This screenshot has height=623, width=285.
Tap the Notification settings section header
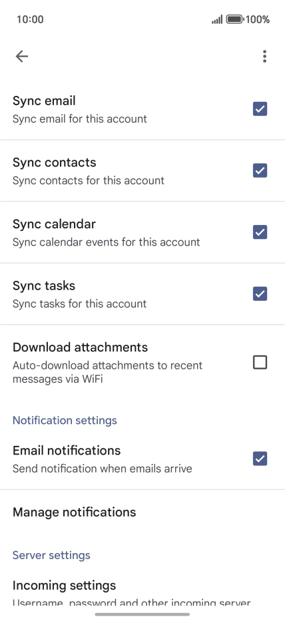65,421
